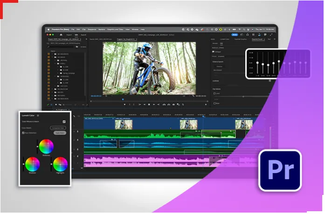This screenshot has height=214, width=325.
Task: Collapse the second folder in project bin
Action: pos(52,57)
